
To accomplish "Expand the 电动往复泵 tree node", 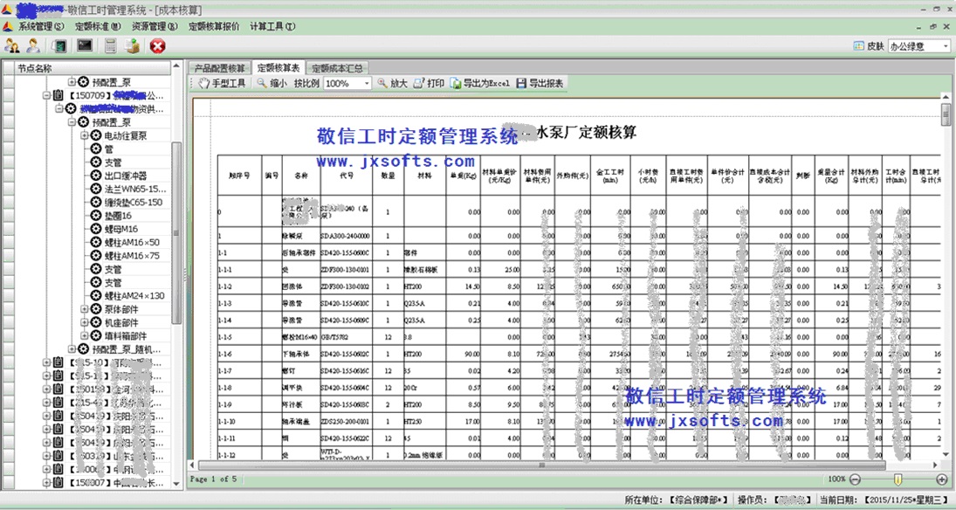I will (85, 135).
